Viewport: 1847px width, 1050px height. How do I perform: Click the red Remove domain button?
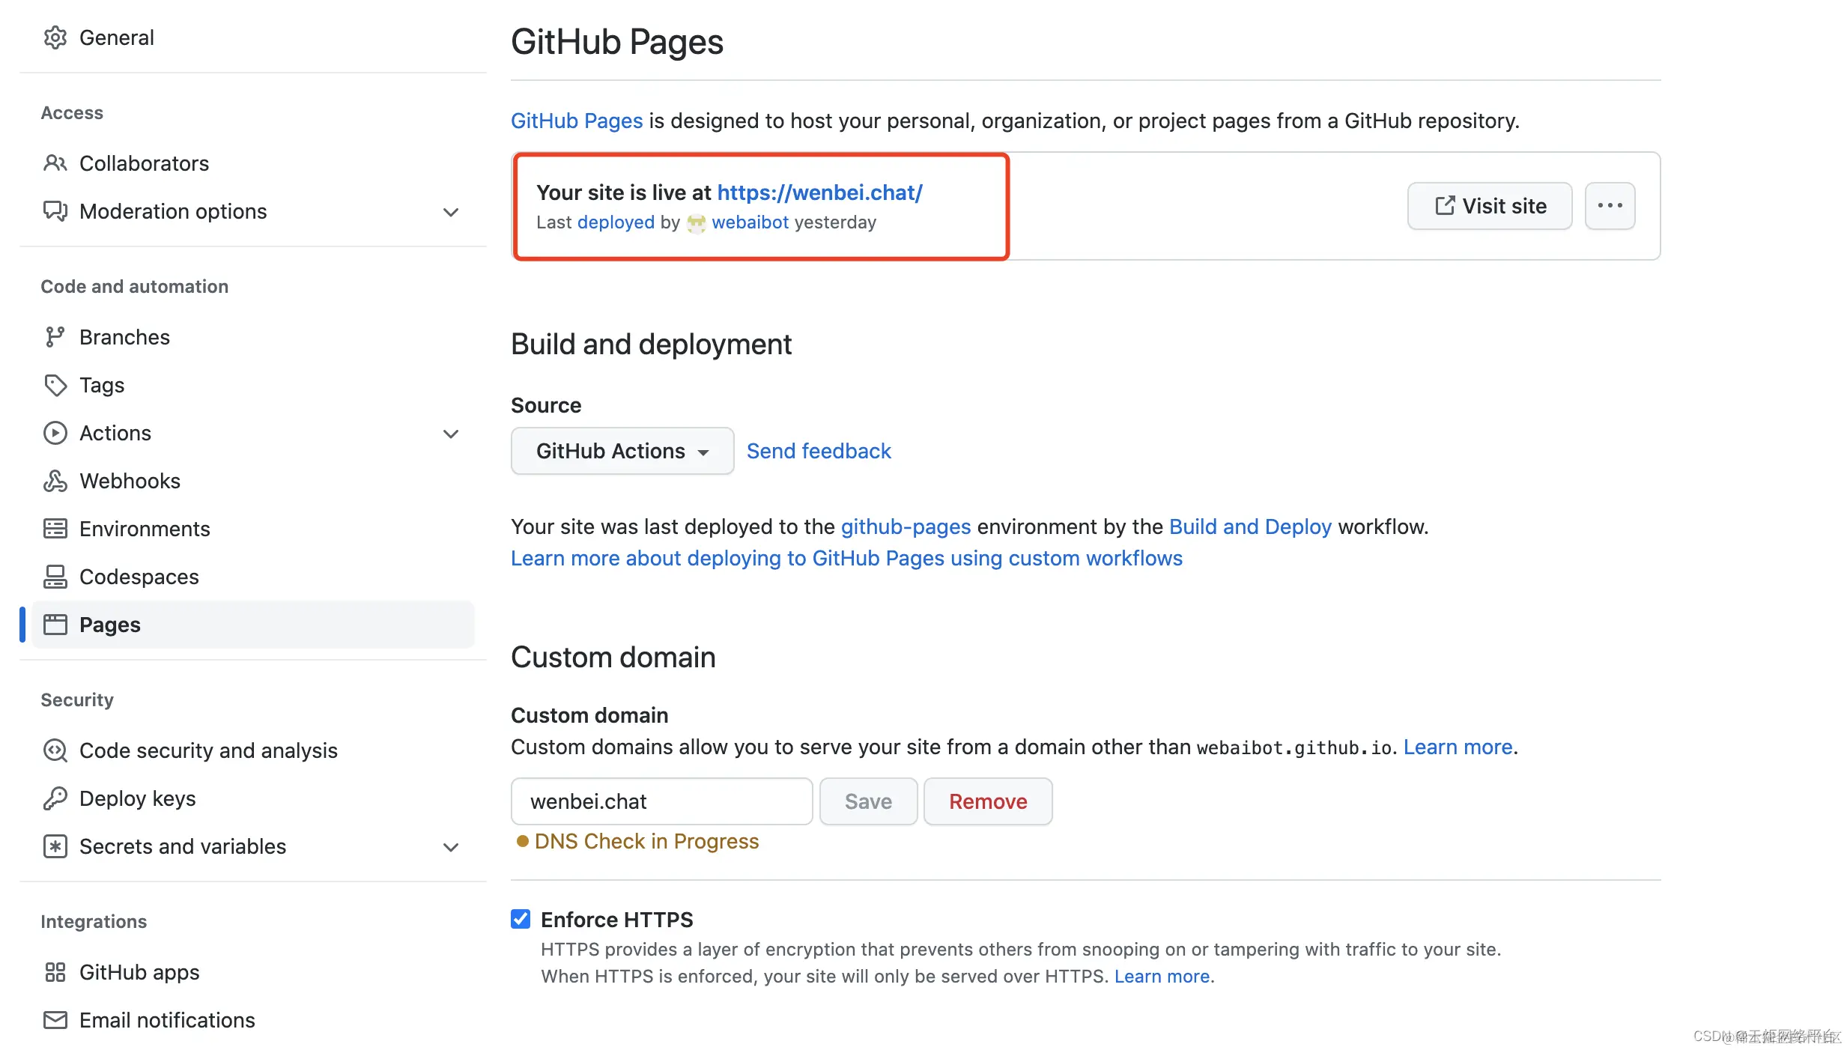click(x=987, y=801)
